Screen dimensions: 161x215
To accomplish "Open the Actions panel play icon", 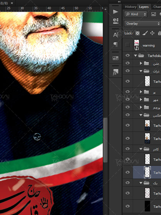I will [x=115, y=12].
